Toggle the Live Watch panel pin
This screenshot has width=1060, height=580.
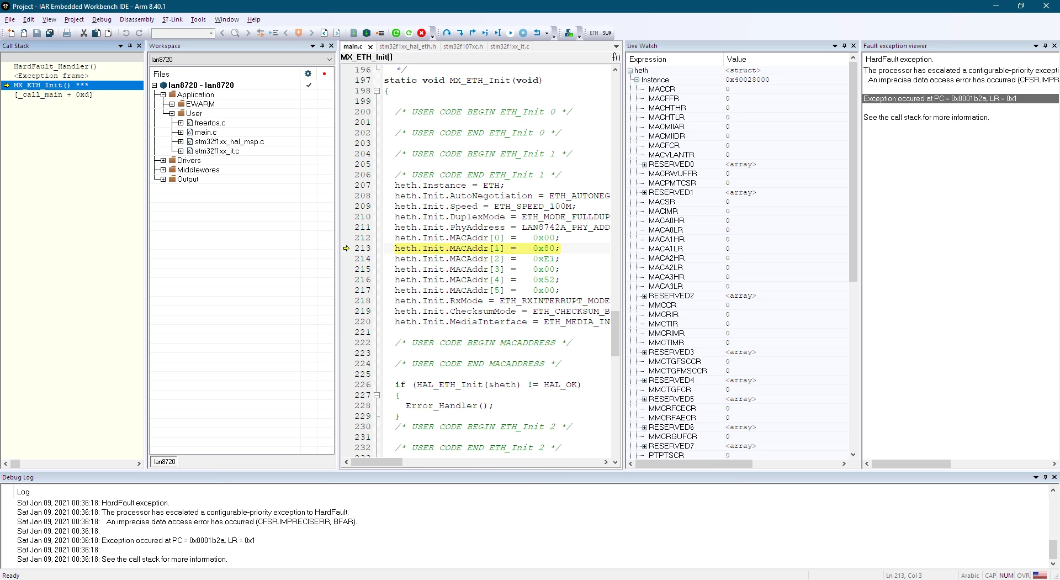[844, 46]
